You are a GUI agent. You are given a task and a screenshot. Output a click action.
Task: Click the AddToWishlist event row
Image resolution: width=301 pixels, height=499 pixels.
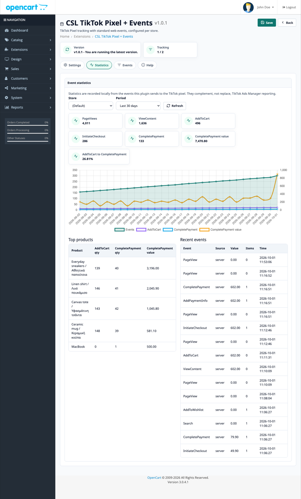coord(234,410)
